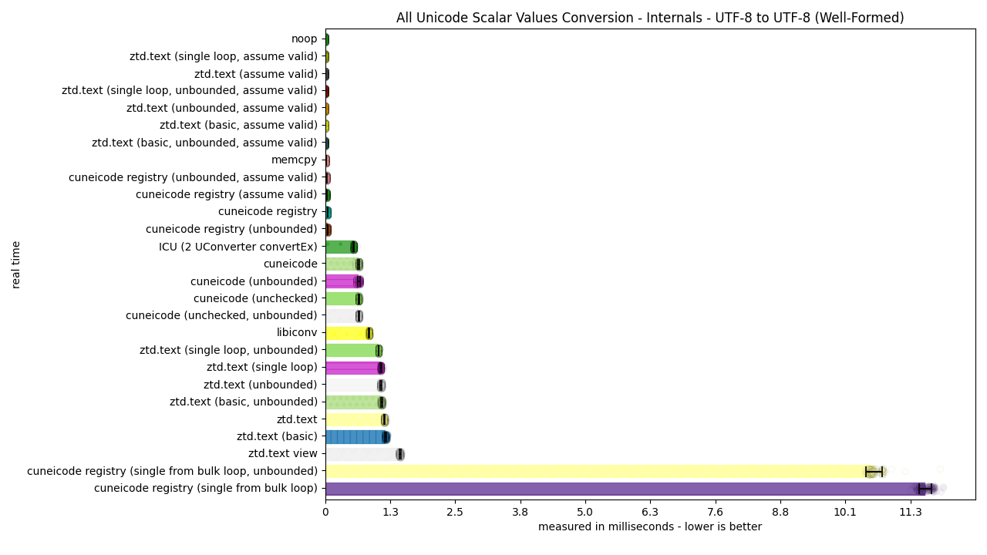
Task: Select 'cuneicode (unbounded)' label
Action: pos(254,281)
